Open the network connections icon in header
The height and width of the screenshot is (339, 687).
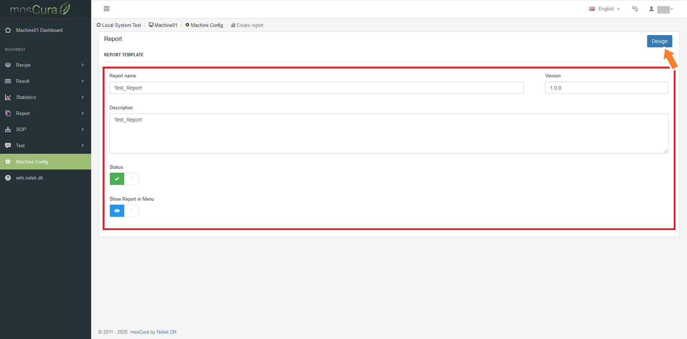635,9
